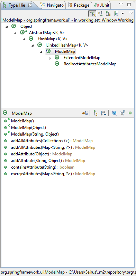
Task: Toggle Sort Members by Defining Type
Action: pos(103,113)
